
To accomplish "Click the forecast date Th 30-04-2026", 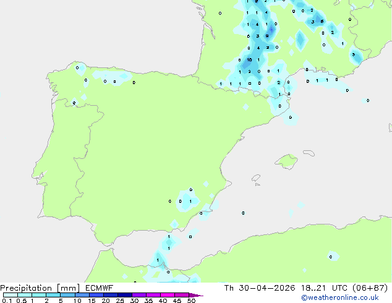I will click(x=260, y=288).
